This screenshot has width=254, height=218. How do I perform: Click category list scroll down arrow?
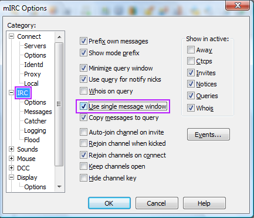coord(59,187)
